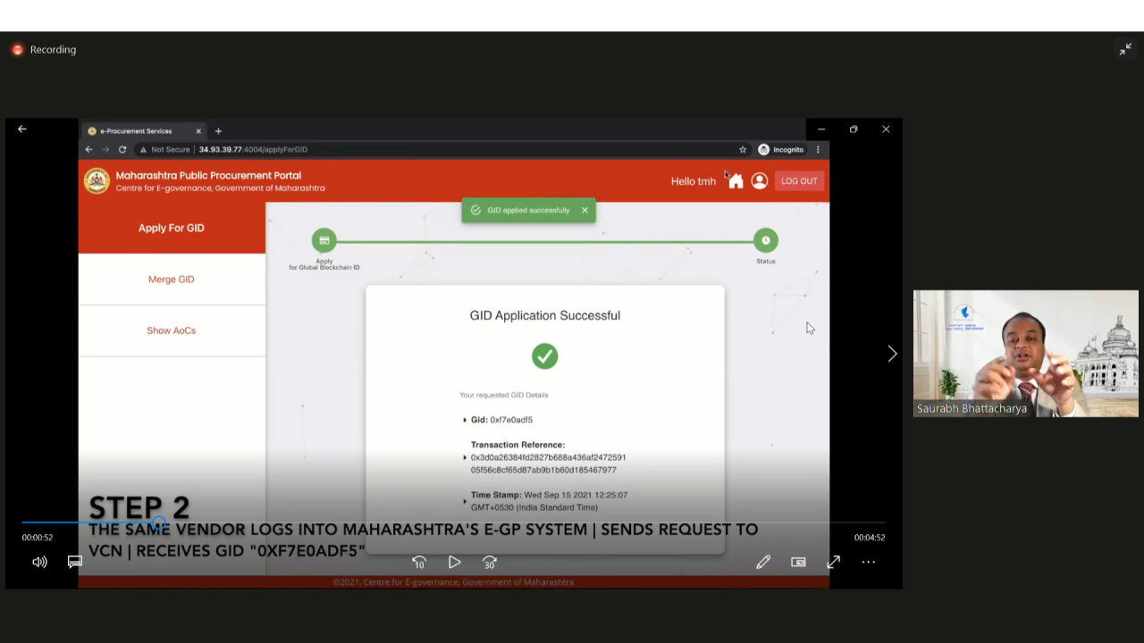Open the volume control speaker icon
This screenshot has width=1144, height=643.
click(39, 562)
